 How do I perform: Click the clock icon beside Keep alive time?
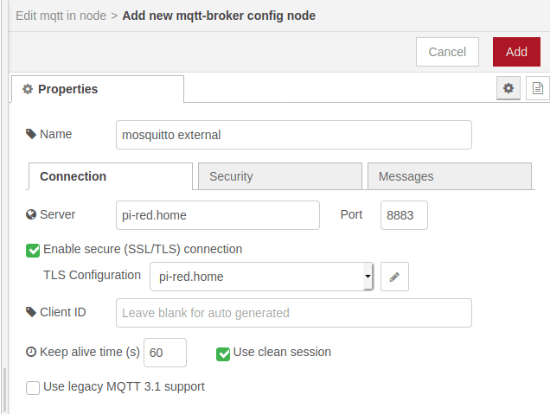[31, 353]
